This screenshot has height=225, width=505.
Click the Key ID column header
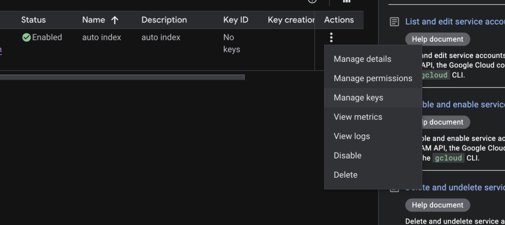point(236,20)
